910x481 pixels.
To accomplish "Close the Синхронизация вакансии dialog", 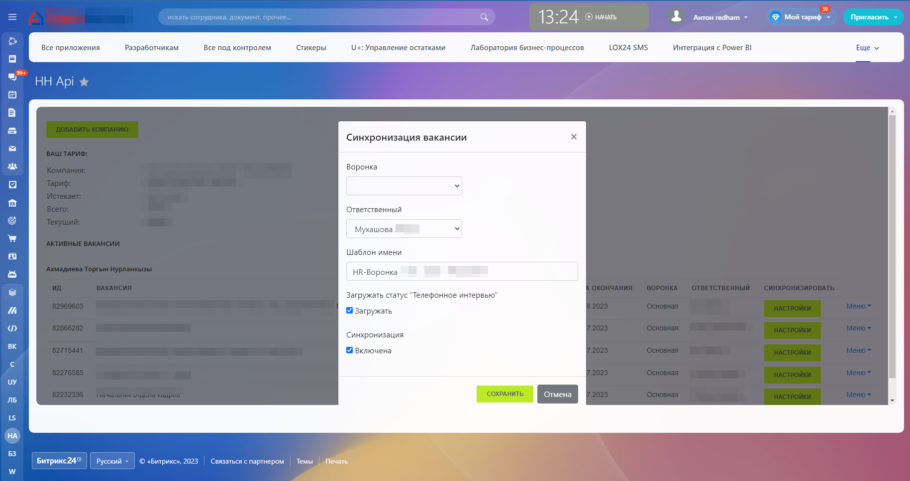I will (x=574, y=137).
